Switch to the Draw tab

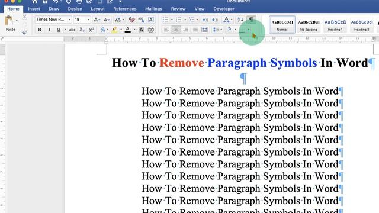tap(54, 9)
